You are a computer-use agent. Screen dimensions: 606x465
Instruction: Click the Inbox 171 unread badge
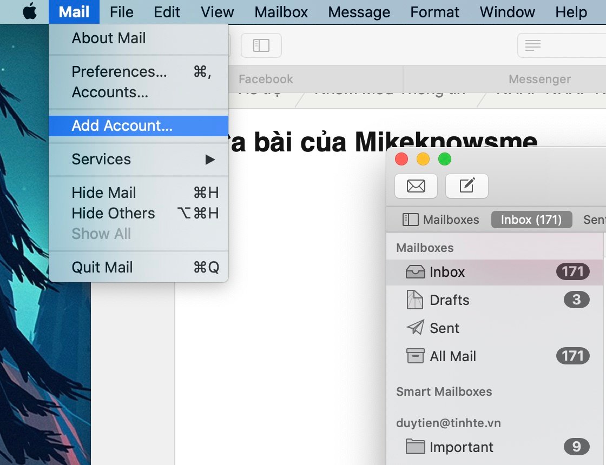click(x=573, y=272)
